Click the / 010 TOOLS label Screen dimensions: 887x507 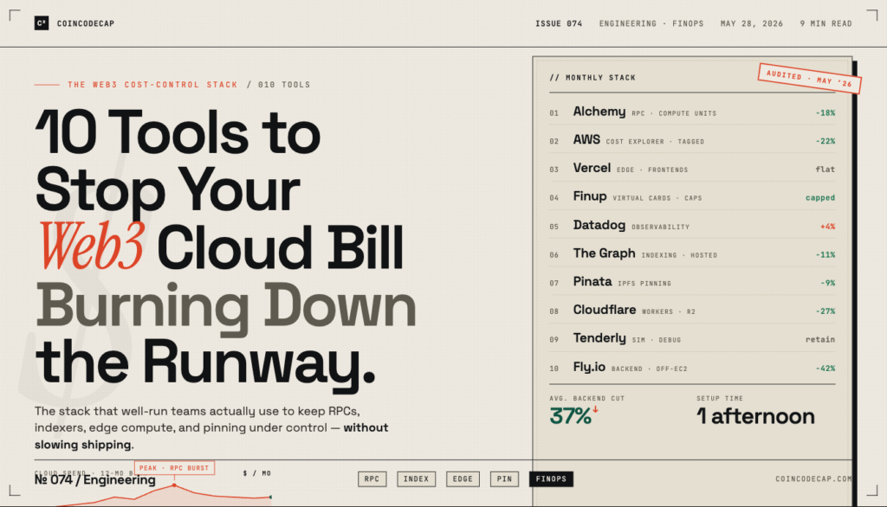pyautogui.click(x=278, y=85)
